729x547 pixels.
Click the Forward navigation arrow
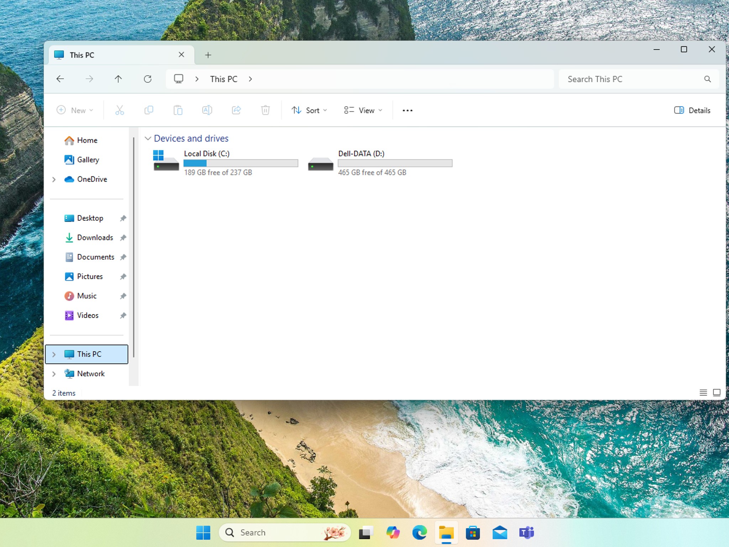pyautogui.click(x=89, y=79)
